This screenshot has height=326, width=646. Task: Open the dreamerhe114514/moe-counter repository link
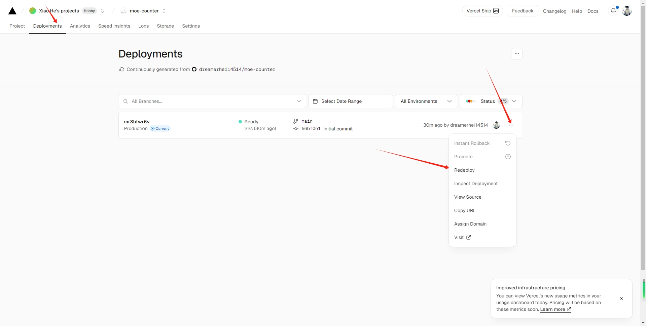pos(237,69)
